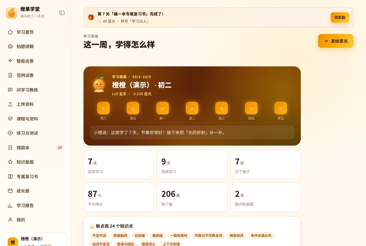366x246 pixels.
Task: Open 拍题讲解 camera icon
Action: point(10,46)
